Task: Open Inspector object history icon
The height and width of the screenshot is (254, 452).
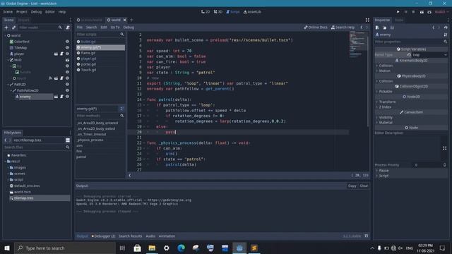Action: tap(446, 28)
